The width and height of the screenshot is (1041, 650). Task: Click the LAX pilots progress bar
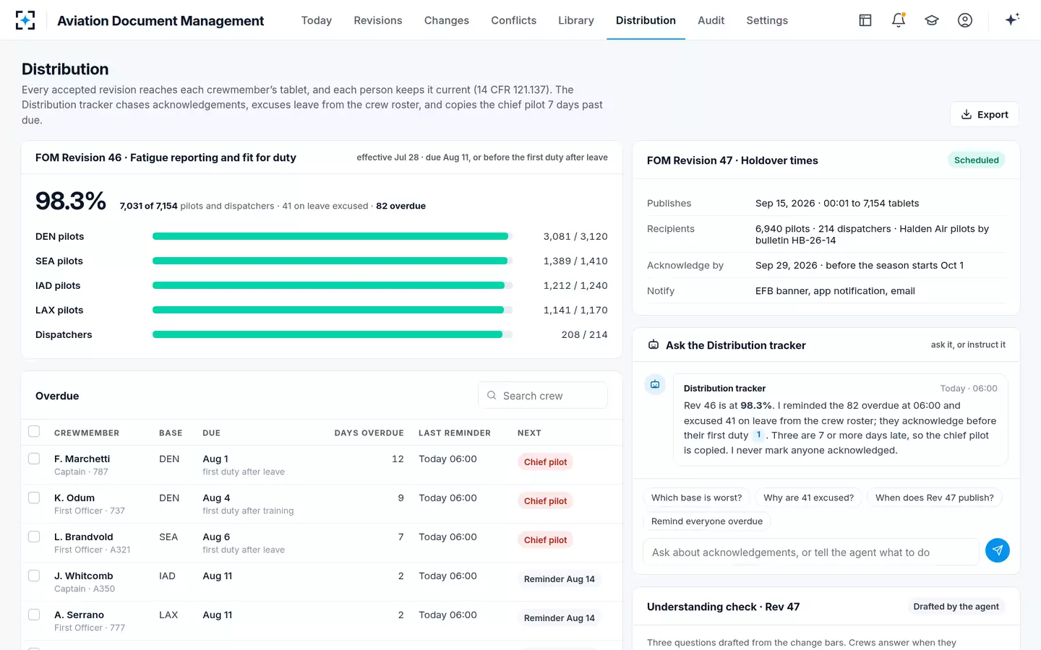point(333,310)
